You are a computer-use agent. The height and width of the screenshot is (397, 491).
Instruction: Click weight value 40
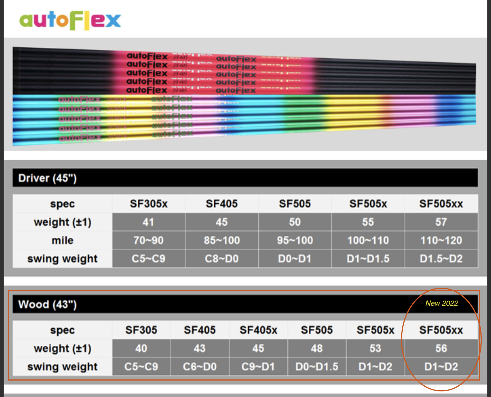click(141, 348)
